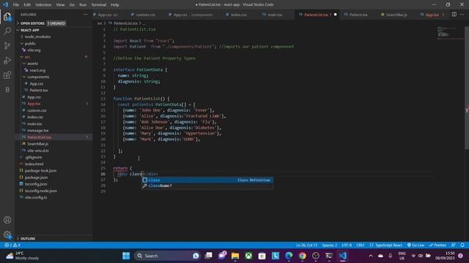Open Google Chrome from taskbar
This screenshot has height=263, width=469.
(x=302, y=256)
